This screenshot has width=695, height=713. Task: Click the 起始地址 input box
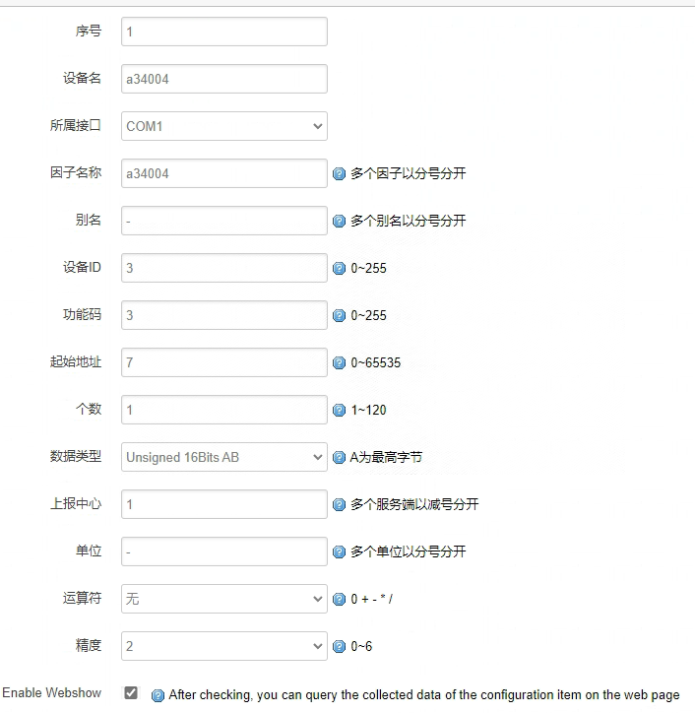click(x=224, y=362)
